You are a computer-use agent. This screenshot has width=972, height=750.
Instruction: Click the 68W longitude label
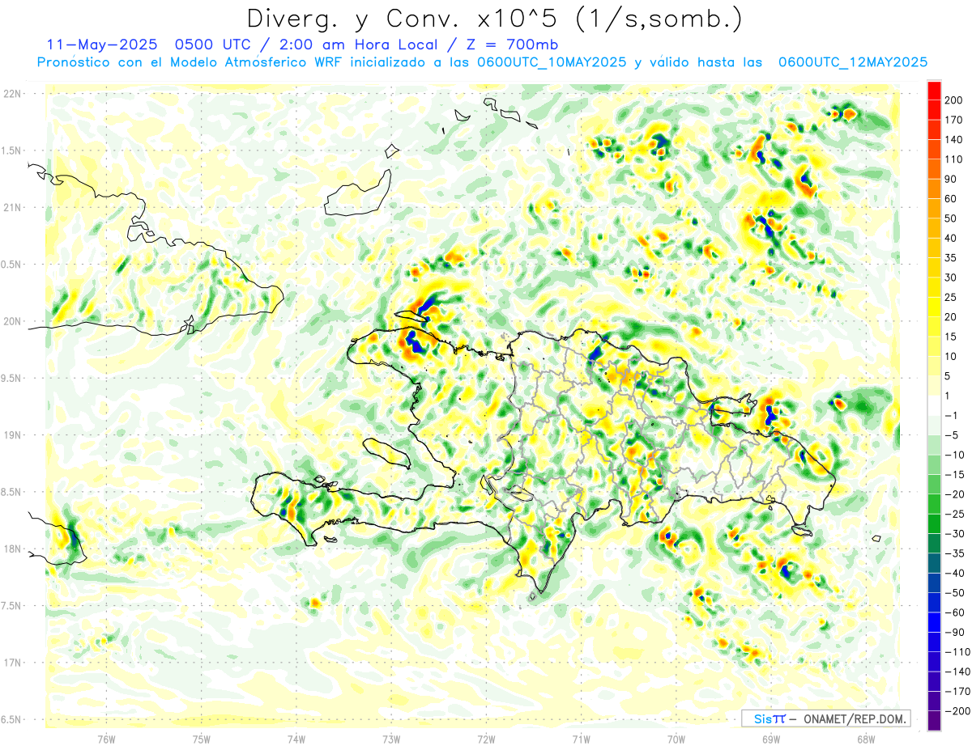[866, 739]
